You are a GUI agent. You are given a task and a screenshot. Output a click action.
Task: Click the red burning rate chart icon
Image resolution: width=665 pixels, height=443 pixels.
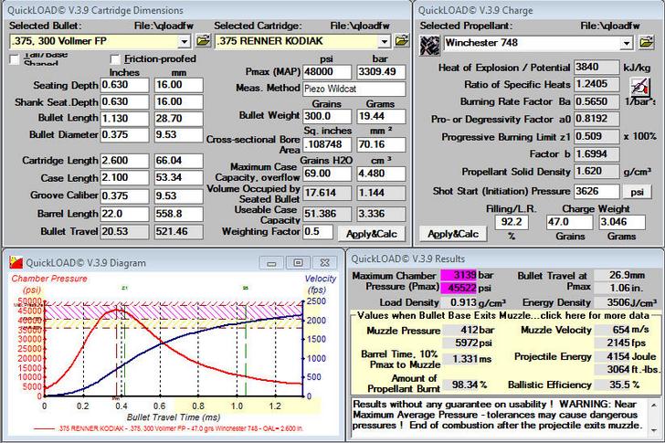point(640,85)
